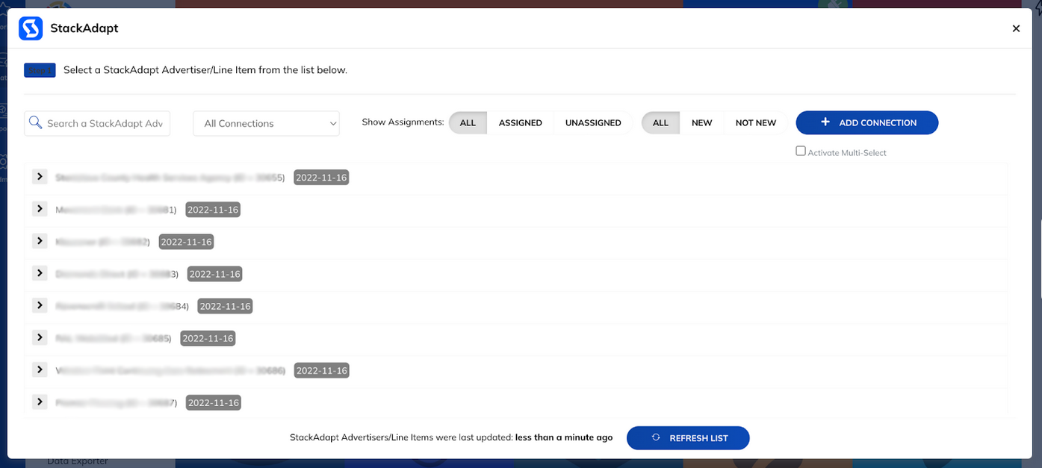Click the plus icon on Add Connection

click(825, 122)
